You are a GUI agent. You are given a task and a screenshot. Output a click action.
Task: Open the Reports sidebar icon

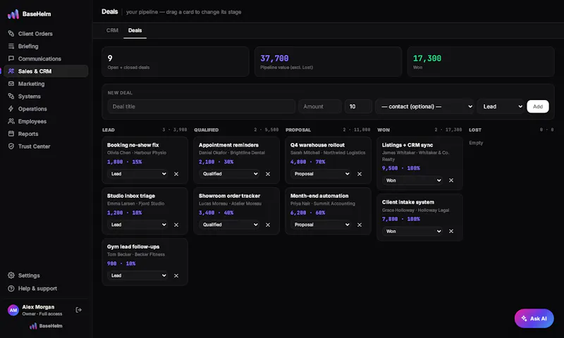[x=11, y=134]
